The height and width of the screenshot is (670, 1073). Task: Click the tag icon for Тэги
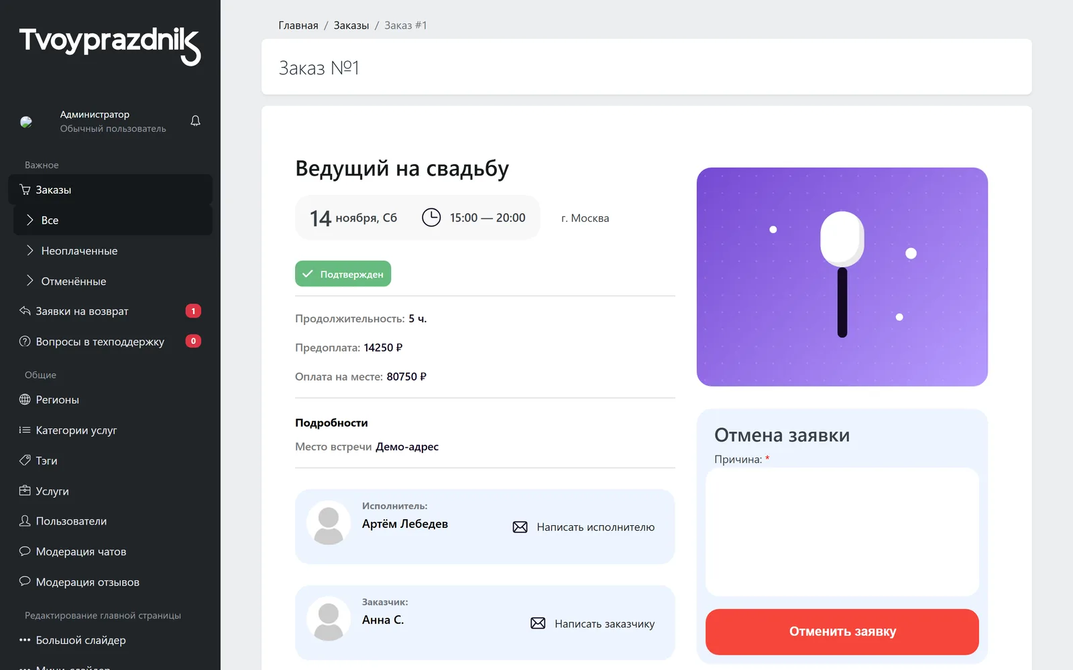(25, 460)
